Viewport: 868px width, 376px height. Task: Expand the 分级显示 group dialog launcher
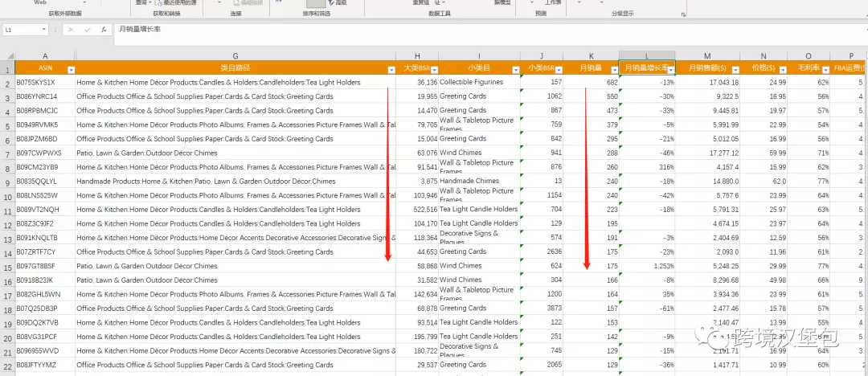click(683, 14)
